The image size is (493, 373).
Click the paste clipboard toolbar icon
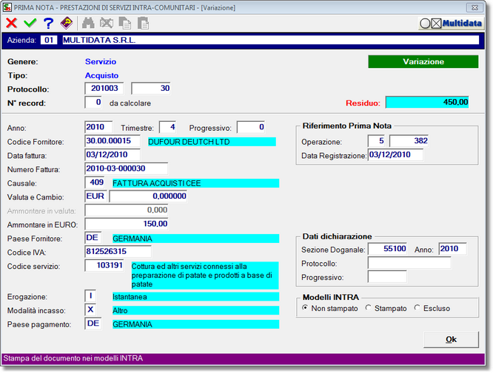point(143,23)
